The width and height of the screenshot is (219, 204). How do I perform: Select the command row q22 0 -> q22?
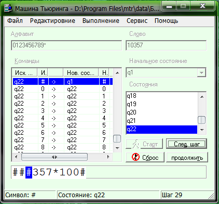click(62, 89)
